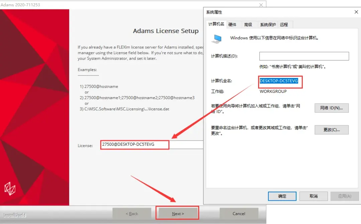The image size is (361, 224).
Task: Click the Back button in the installer
Action: pyautogui.click(x=132, y=213)
